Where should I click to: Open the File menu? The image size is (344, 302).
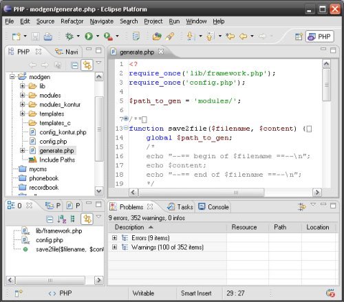[10, 21]
